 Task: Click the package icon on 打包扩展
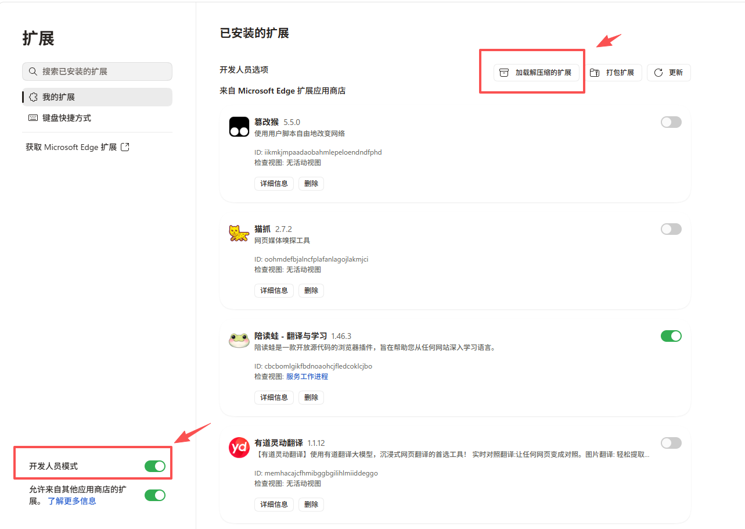tap(594, 73)
